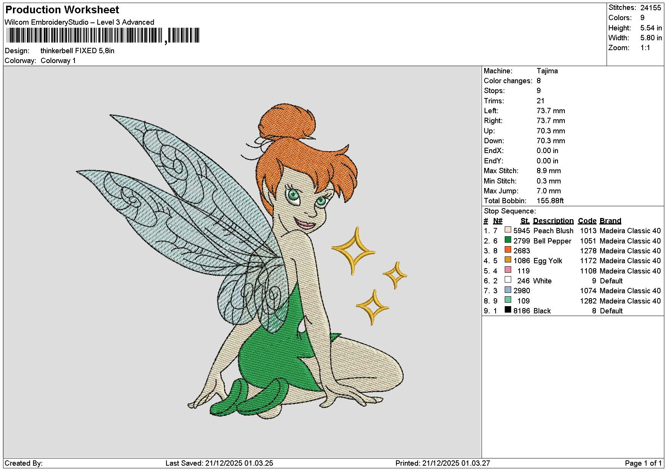Pick the orange swatch with code 1278
The height and width of the screenshot is (471, 667).
508,250
